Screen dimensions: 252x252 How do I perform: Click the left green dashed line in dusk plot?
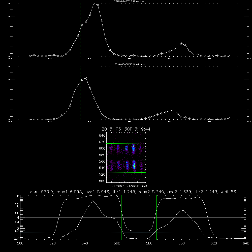pyautogui.click(x=80, y=93)
